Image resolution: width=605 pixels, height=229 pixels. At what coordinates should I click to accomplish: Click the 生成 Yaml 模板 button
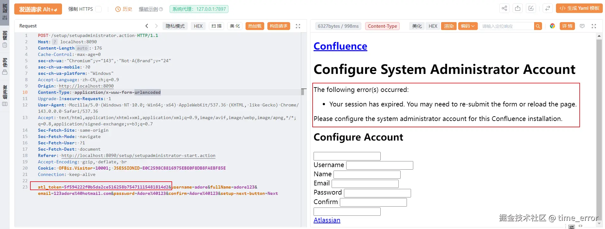[579, 8]
